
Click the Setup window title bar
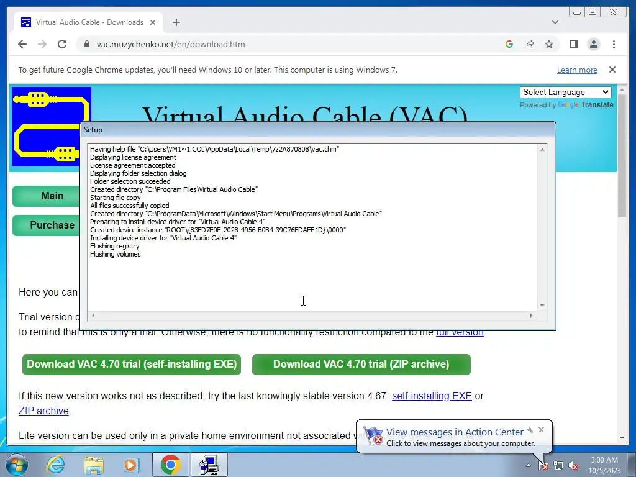coord(318,130)
